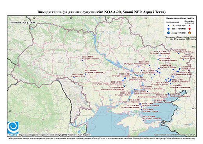Click the 0,3 — 199 MW legend label
203x144 pixels.
178,26
